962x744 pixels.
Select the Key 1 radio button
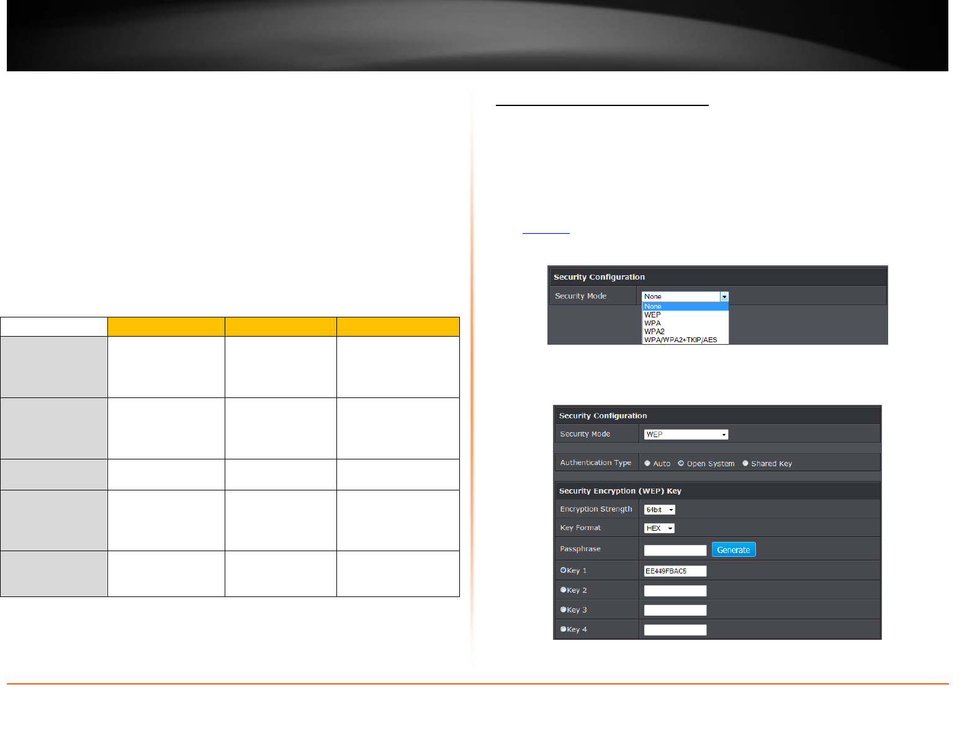[x=564, y=570]
